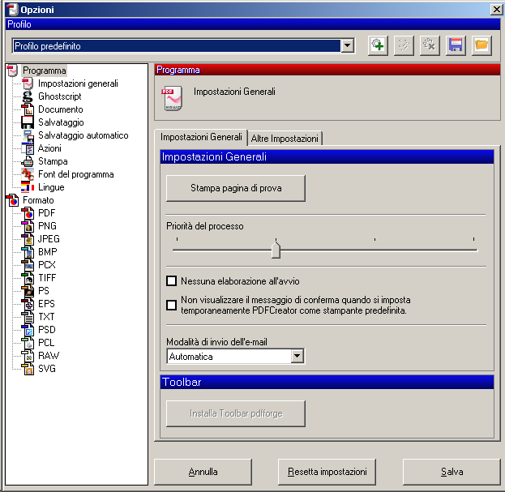
Task: Switch to the Altre Impostazioni tab
Action: coord(285,139)
